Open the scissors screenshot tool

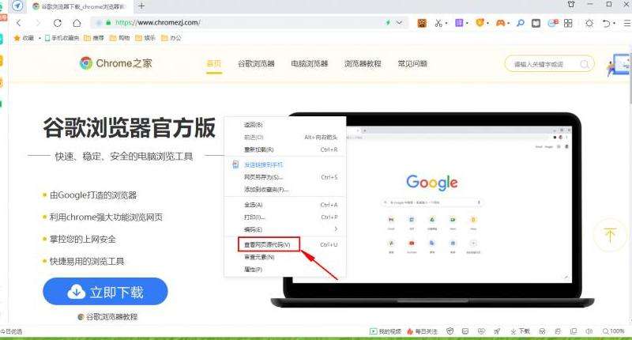click(x=438, y=23)
